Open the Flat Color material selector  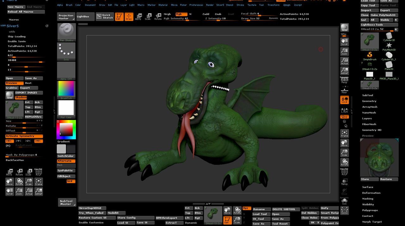tap(66, 109)
